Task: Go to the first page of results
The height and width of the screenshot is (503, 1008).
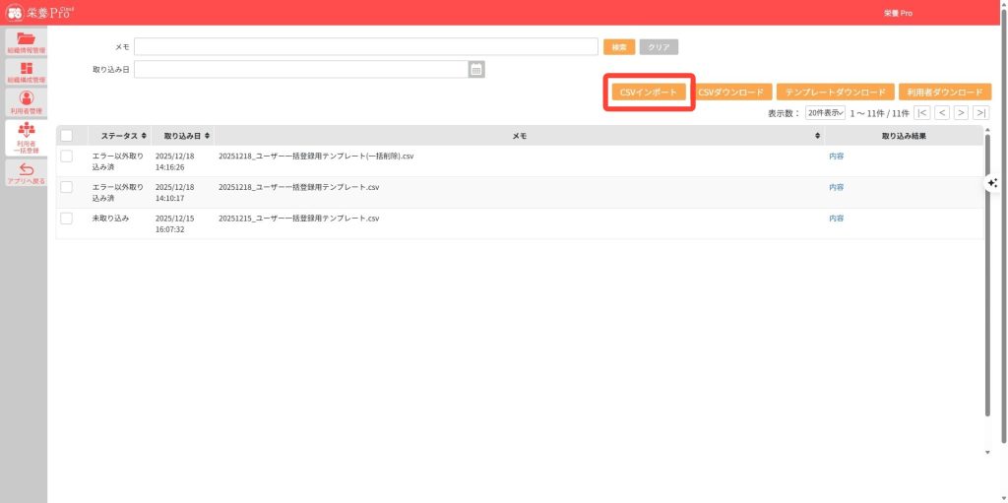Action: 922,113
